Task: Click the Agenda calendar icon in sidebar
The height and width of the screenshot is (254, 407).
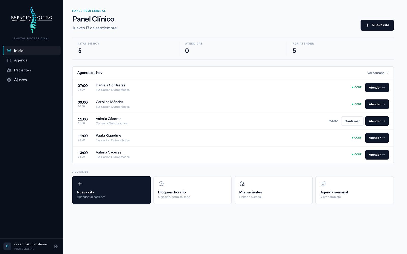Action: pyautogui.click(x=9, y=60)
